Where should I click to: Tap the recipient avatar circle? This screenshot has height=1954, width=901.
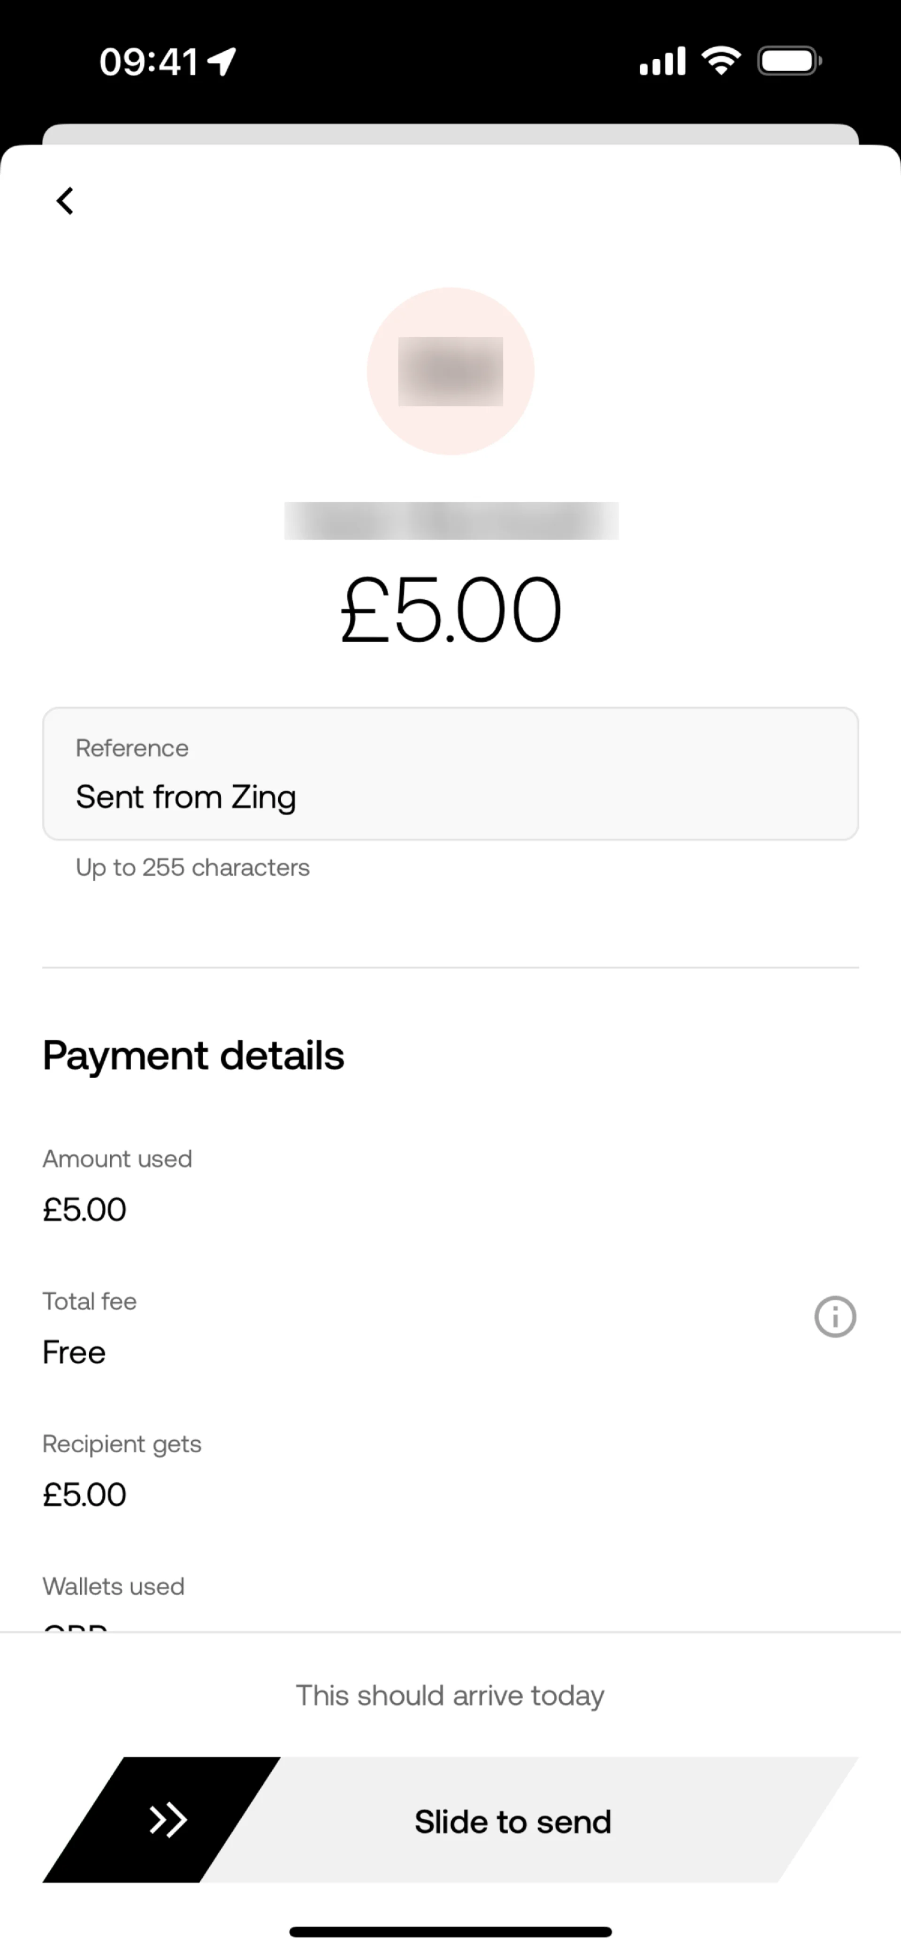(x=450, y=371)
